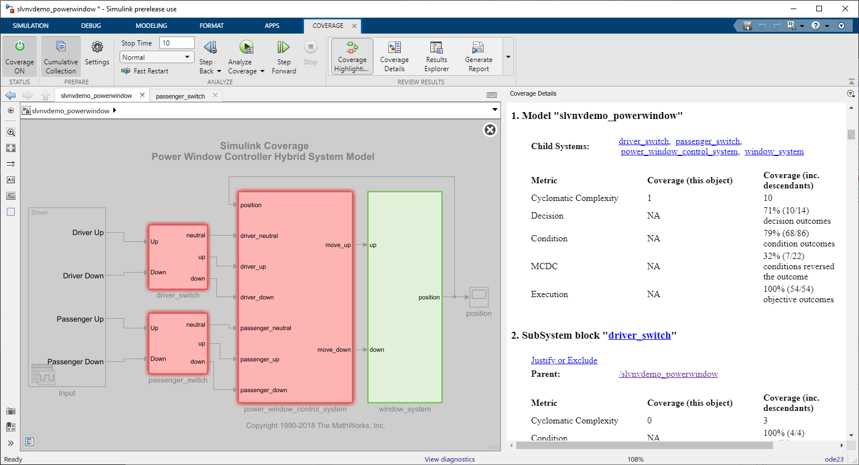The height and width of the screenshot is (465, 859).
Task: Click Generate Report icon
Action: click(x=478, y=56)
